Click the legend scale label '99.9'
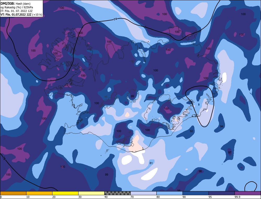 coord(237,197)
